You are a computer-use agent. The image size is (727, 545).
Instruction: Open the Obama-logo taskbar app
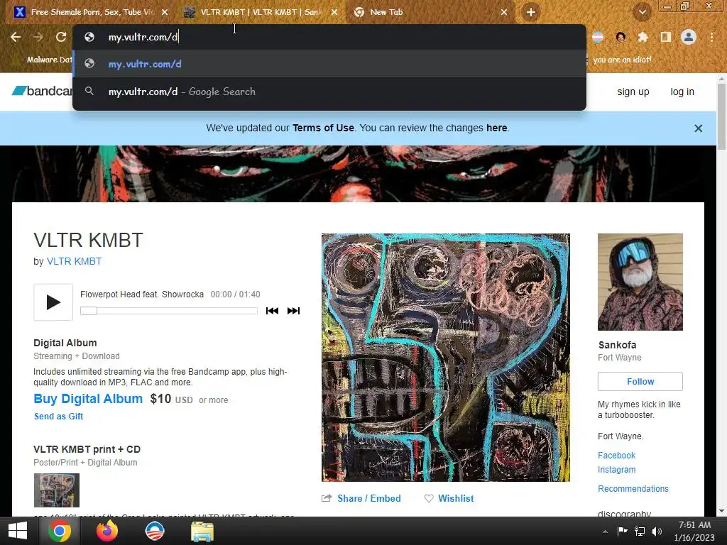[x=154, y=531]
